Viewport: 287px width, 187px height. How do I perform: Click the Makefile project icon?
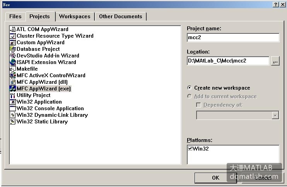[x=13, y=69]
